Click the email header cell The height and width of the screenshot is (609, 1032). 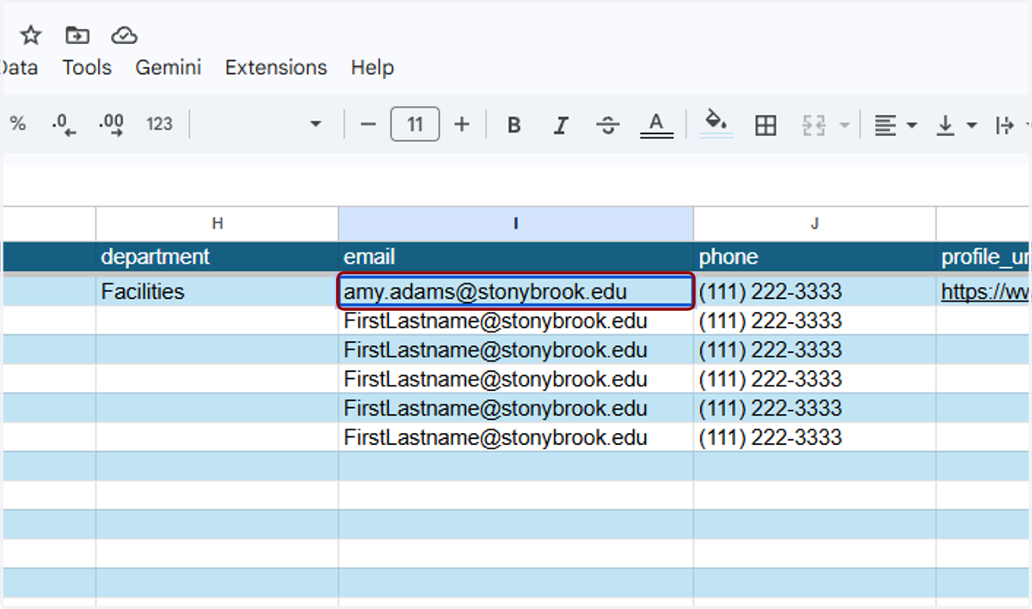pyautogui.click(x=516, y=257)
